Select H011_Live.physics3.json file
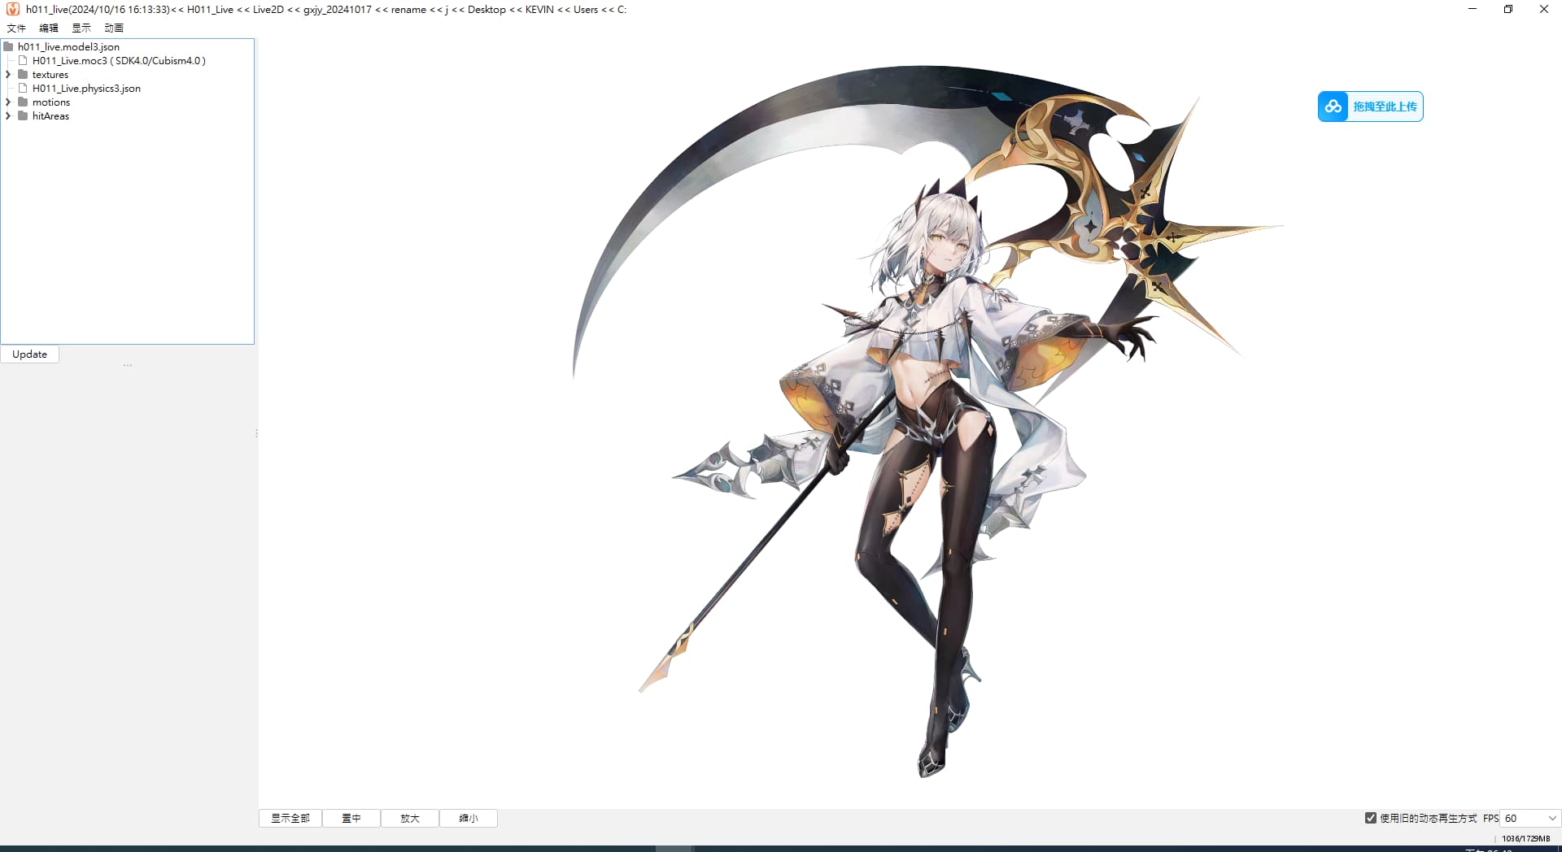The image size is (1562, 852). [x=86, y=88]
